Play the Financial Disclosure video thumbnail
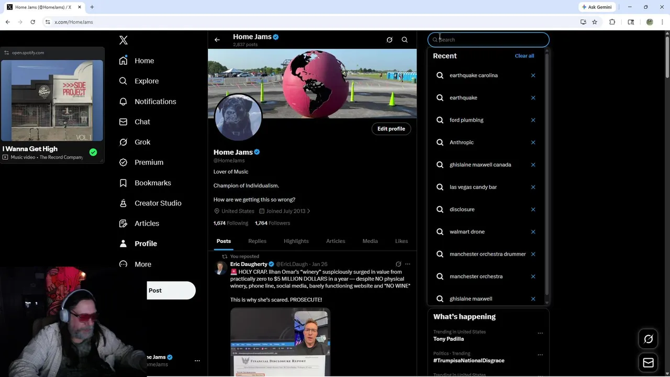 tap(280, 342)
